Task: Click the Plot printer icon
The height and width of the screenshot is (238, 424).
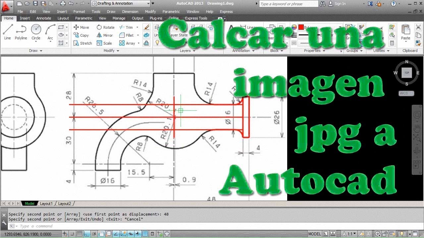Action: pyautogui.click(x=63, y=4)
